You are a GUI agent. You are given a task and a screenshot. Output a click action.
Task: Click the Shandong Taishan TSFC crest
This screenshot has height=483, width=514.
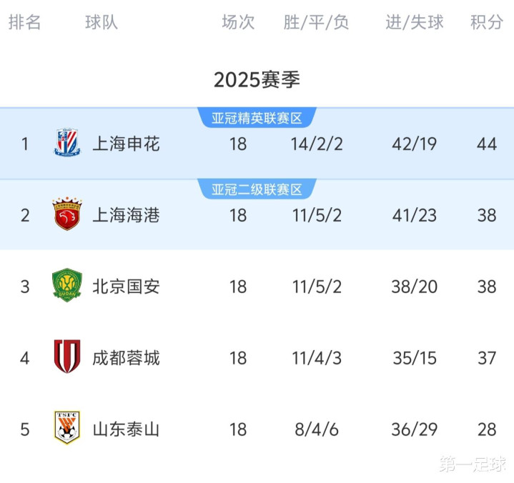(67, 427)
